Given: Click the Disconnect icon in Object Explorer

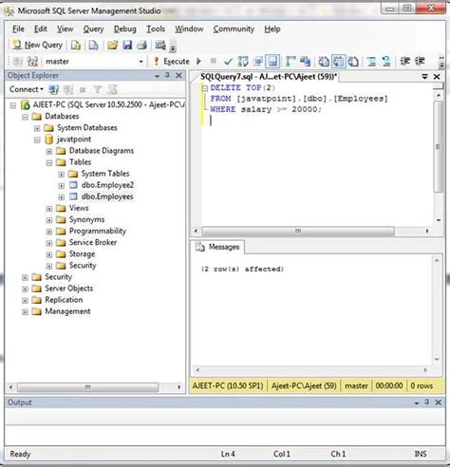Looking at the screenshot, I should (68, 90).
